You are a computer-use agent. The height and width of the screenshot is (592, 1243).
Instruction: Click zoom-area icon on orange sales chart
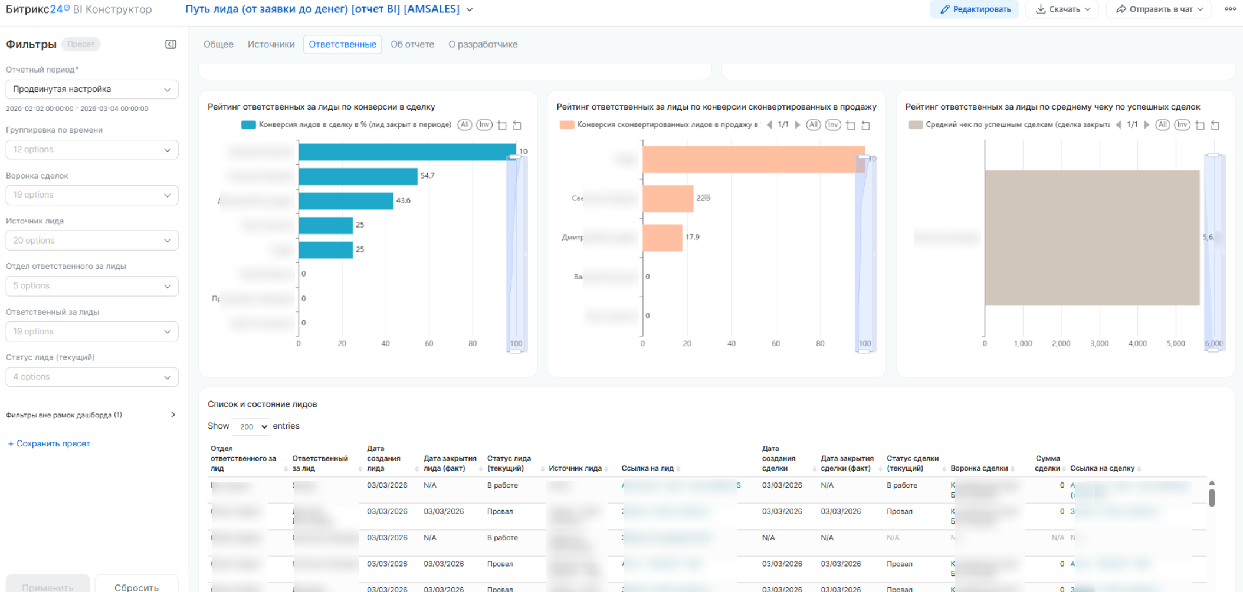tap(851, 125)
